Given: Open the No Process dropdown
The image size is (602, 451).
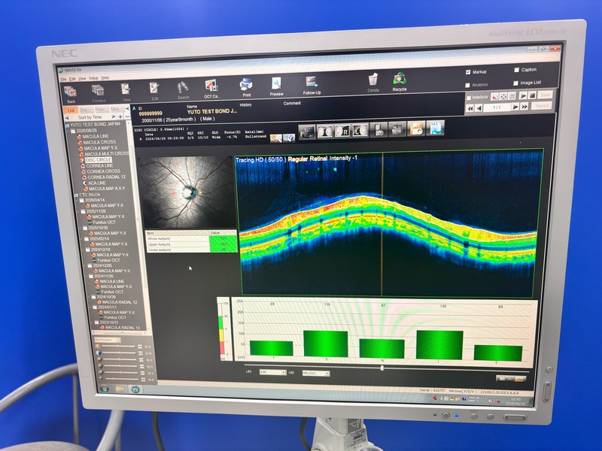Looking at the screenshot, I should 108,341.
